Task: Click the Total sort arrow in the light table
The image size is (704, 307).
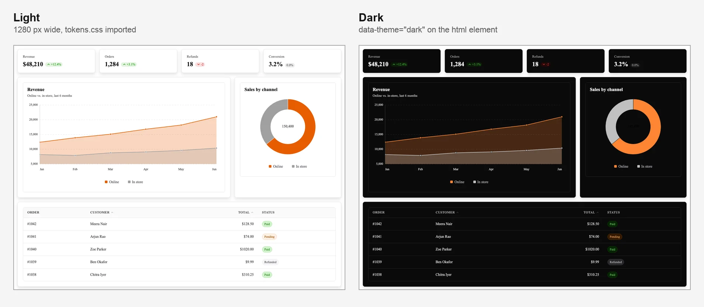Action: [x=252, y=213]
